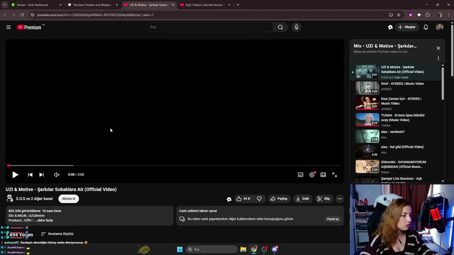Unmute the player volume
This screenshot has height=255, width=454.
pos(57,175)
